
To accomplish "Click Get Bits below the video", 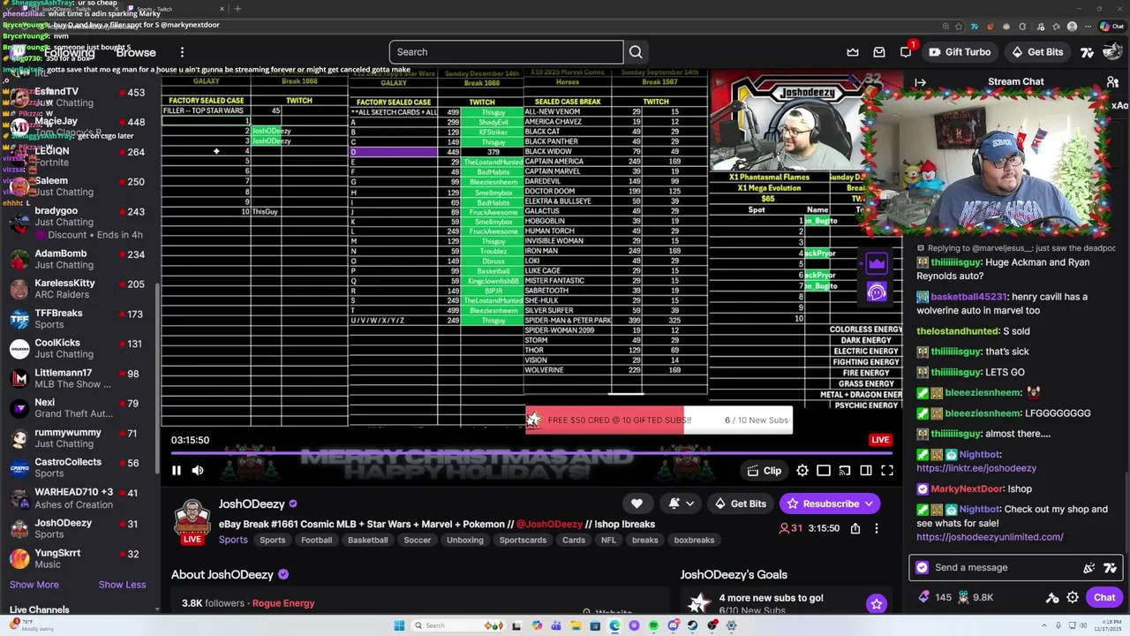I will click(740, 503).
